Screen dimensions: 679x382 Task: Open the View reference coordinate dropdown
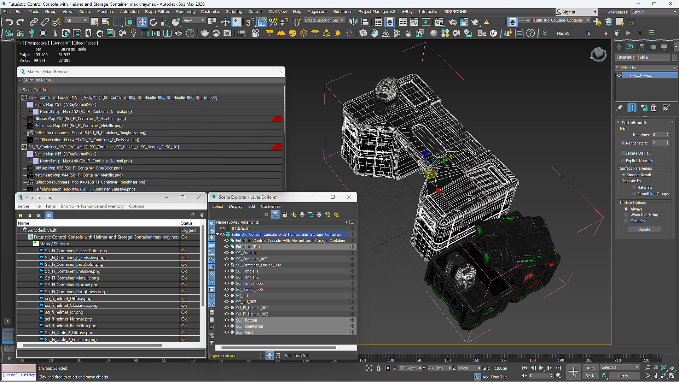click(194, 20)
